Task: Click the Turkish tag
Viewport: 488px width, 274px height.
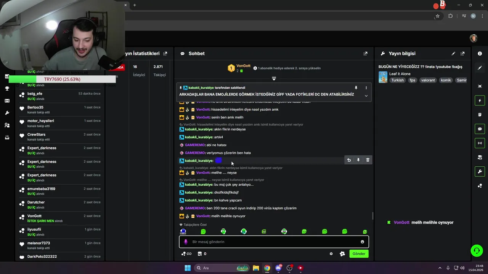Action: click(397, 80)
